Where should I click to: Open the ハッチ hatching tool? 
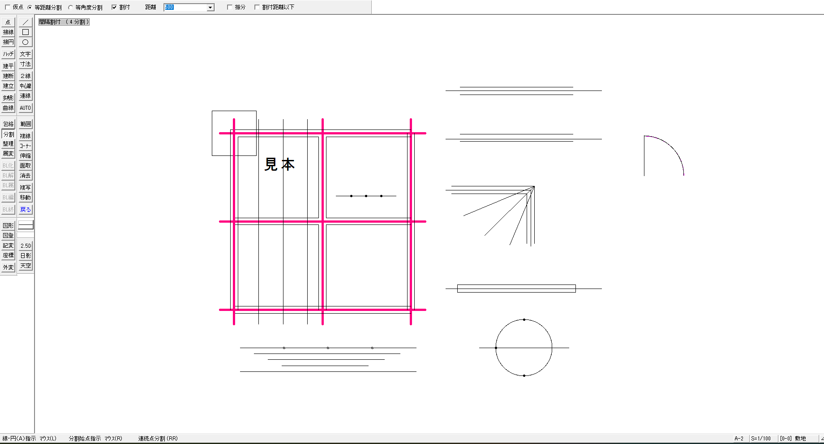tap(8, 54)
